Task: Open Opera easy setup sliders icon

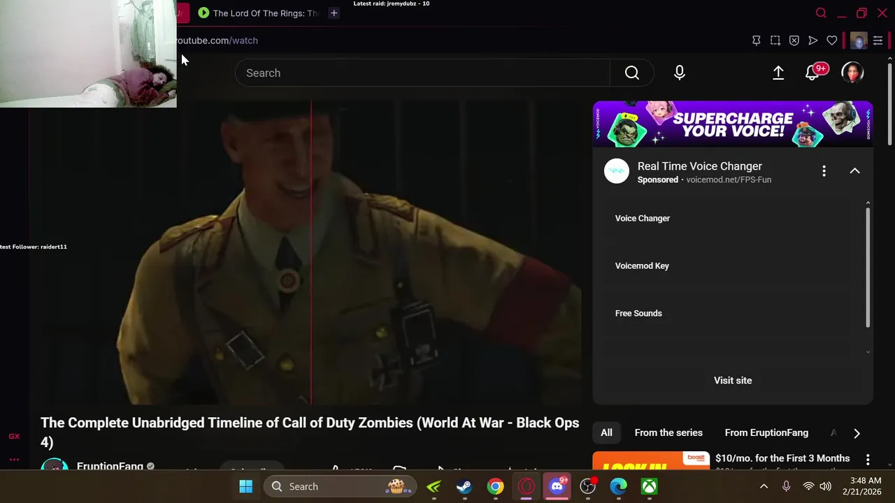Action: point(878,41)
